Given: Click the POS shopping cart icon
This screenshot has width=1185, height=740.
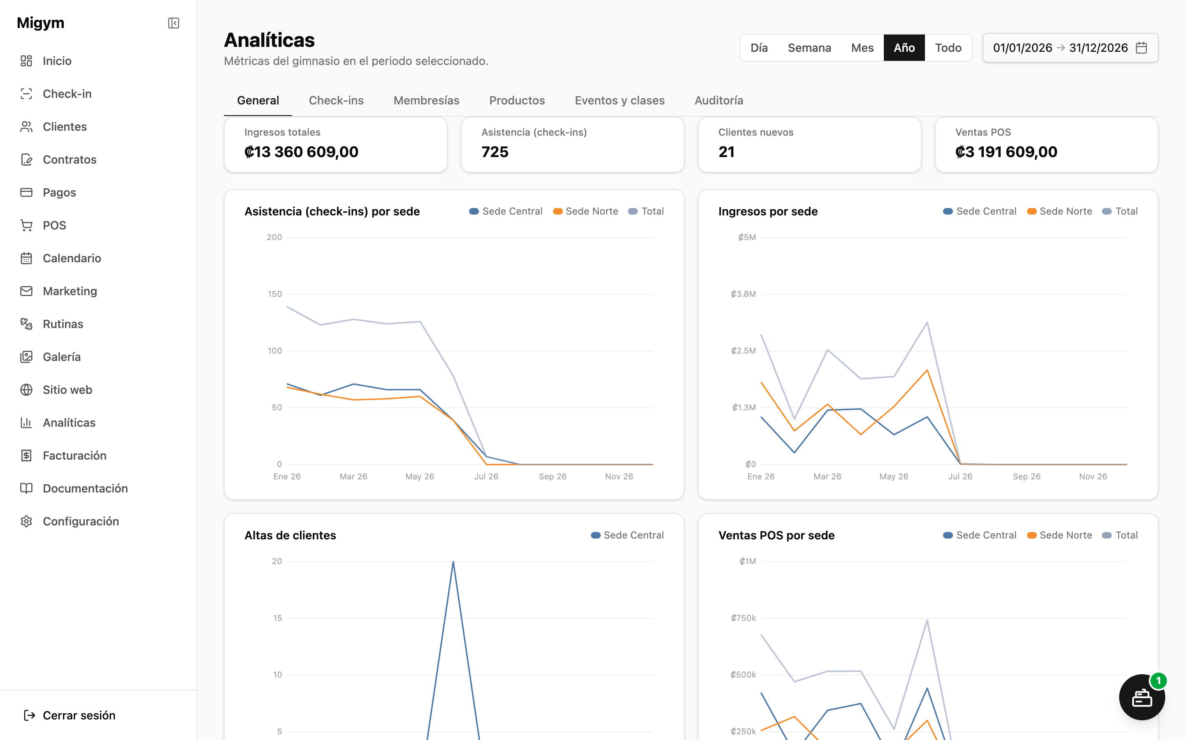Looking at the screenshot, I should [x=26, y=225].
